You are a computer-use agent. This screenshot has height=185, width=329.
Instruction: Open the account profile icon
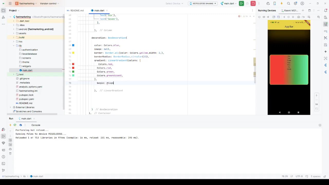[302, 3]
